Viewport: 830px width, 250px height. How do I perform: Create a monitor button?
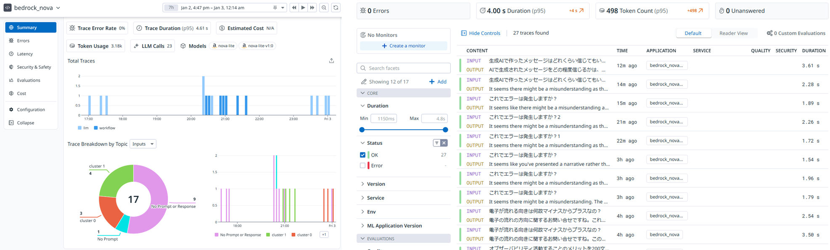click(403, 46)
